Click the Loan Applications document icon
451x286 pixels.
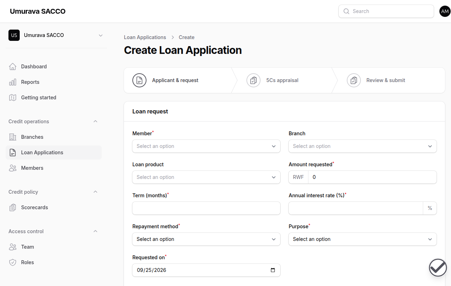(x=13, y=153)
